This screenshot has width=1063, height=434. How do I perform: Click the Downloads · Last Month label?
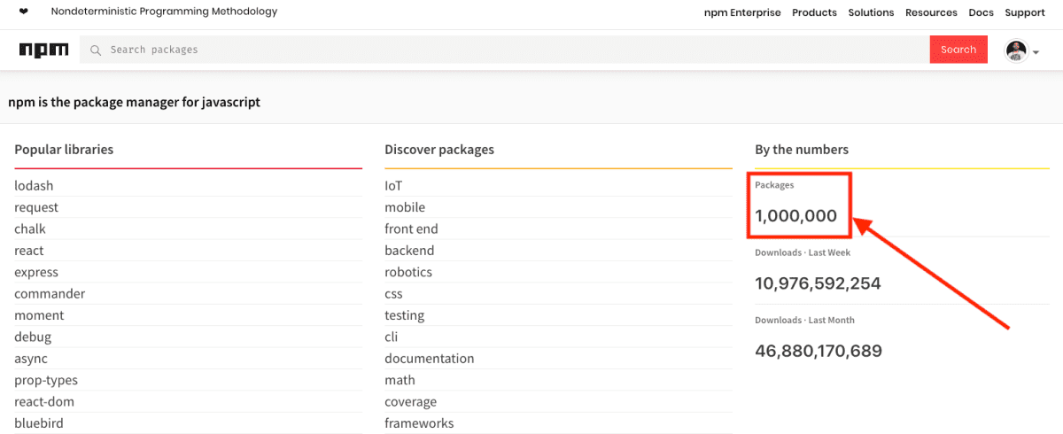coord(804,320)
